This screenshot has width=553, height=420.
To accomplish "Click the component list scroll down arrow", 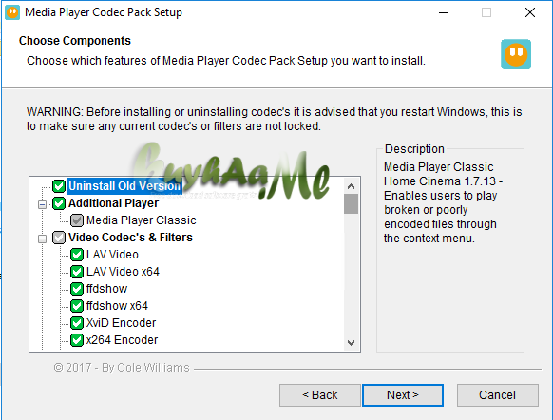I will click(351, 342).
